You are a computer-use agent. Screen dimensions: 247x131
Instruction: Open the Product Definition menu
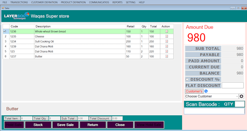point(73,3)
